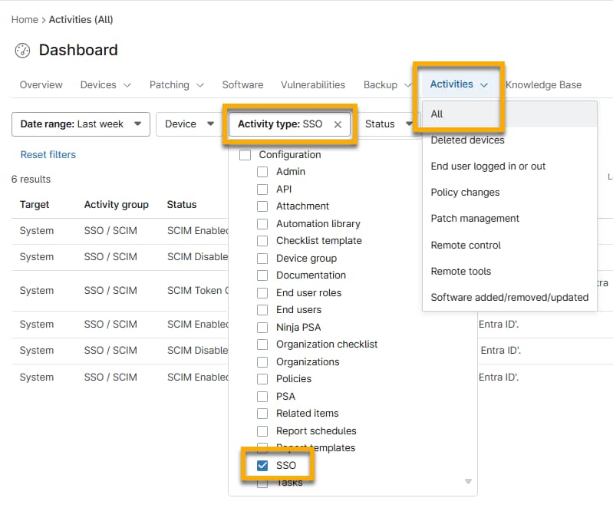
Task: Expand the Device filter dropdown
Action: (x=189, y=124)
